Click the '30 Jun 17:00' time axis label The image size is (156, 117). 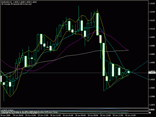click(x=118, y=116)
